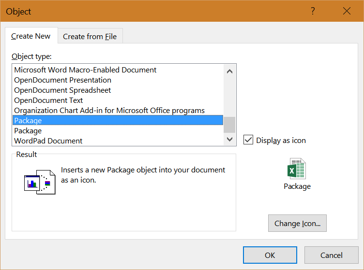Select OpenDocument Presentation in the list
This screenshot has height=270, width=364.
(x=62, y=80)
